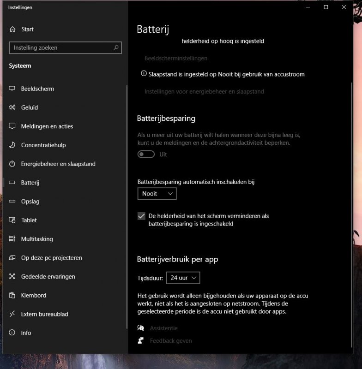362x369 pixels.
Task: Expand the Tijdsduur 24 uur dropdown
Action: point(183,278)
